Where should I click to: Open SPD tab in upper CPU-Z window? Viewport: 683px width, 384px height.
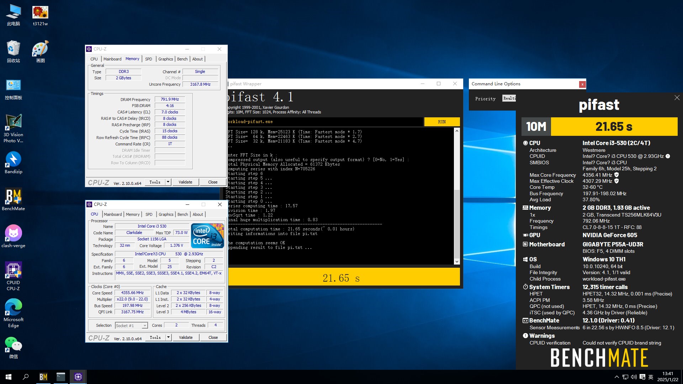click(149, 59)
